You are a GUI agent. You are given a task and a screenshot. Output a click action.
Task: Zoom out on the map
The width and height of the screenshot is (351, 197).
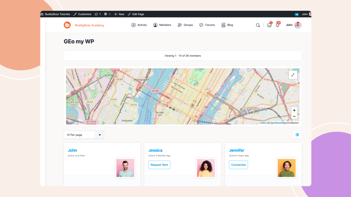tap(294, 116)
